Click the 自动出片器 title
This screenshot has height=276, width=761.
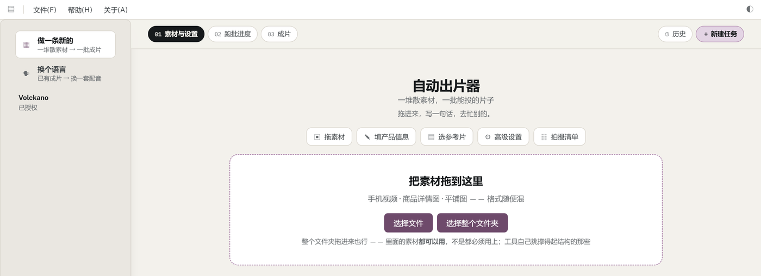(446, 86)
